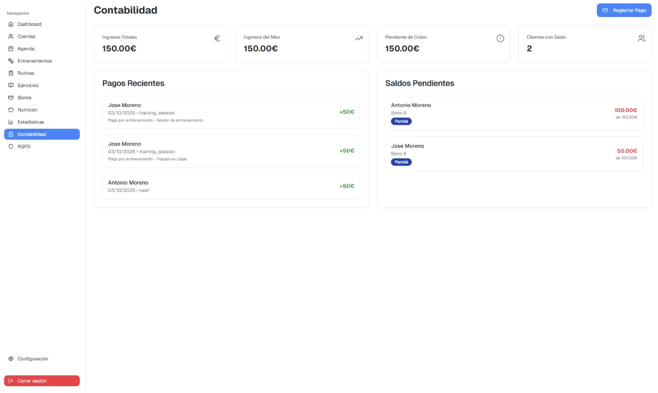Click the card icon inside Registrar Pago button
The height and width of the screenshot is (393, 658).
coord(605,10)
